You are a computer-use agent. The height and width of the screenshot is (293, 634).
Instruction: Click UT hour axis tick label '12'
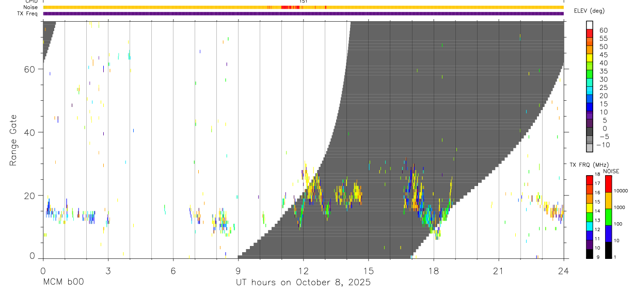tap(303, 271)
